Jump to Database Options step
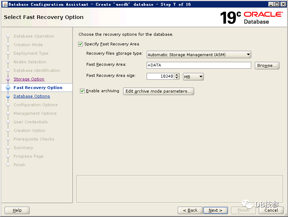The image size is (288, 217). click(x=32, y=96)
